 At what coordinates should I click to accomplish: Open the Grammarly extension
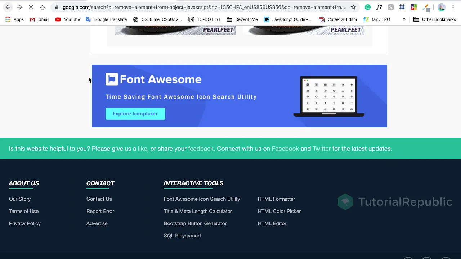pyautogui.click(x=367, y=7)
